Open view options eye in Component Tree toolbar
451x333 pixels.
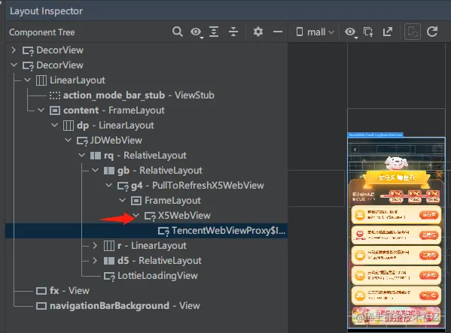pos(197,32)
